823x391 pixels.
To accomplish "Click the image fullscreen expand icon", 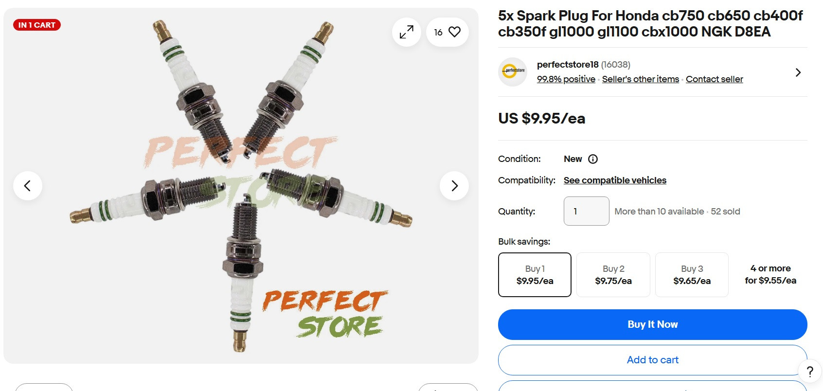I will point(406,32).
